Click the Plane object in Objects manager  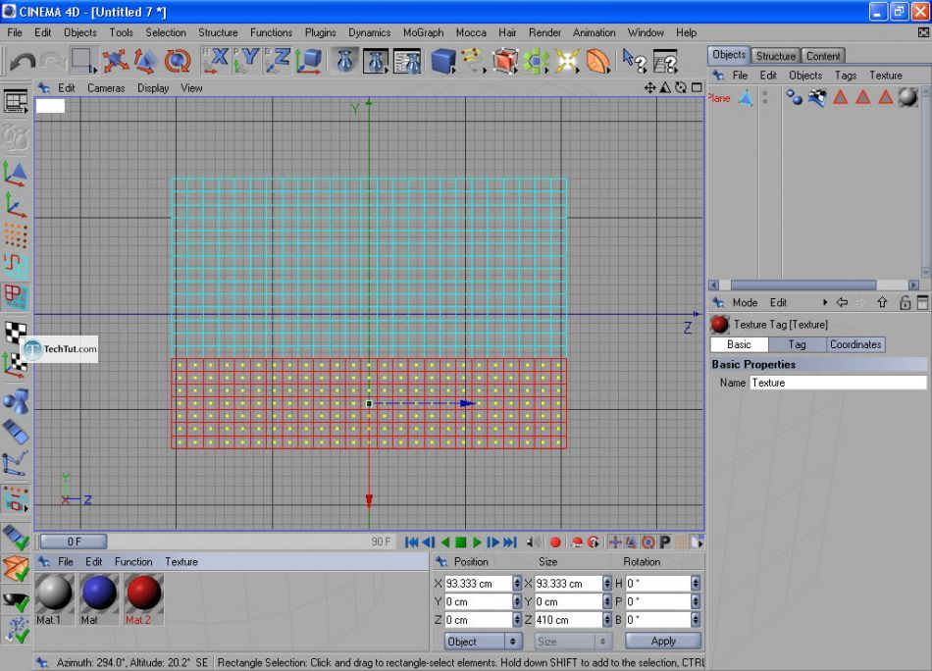(x=718, y=98)
